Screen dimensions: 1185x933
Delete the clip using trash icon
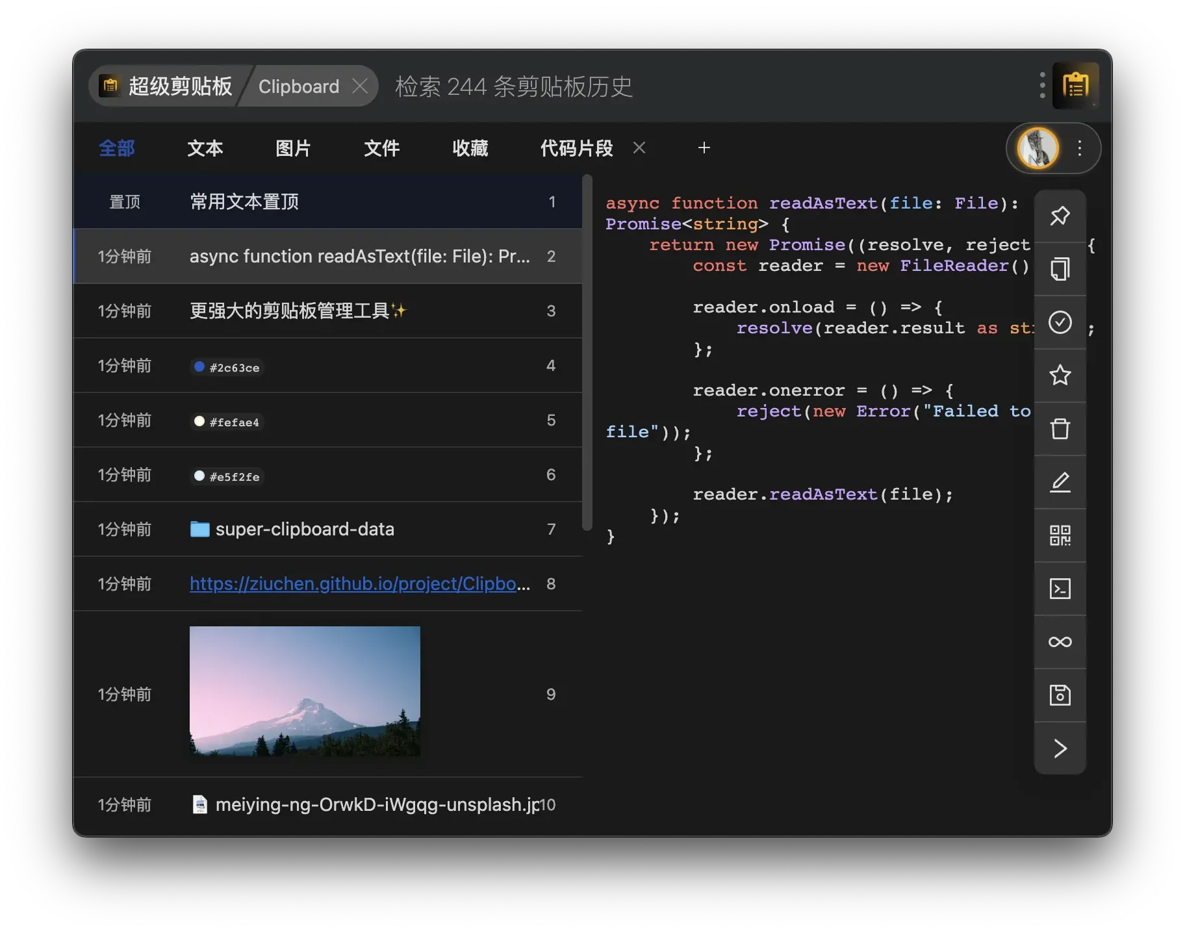[x=1060, y=429]
